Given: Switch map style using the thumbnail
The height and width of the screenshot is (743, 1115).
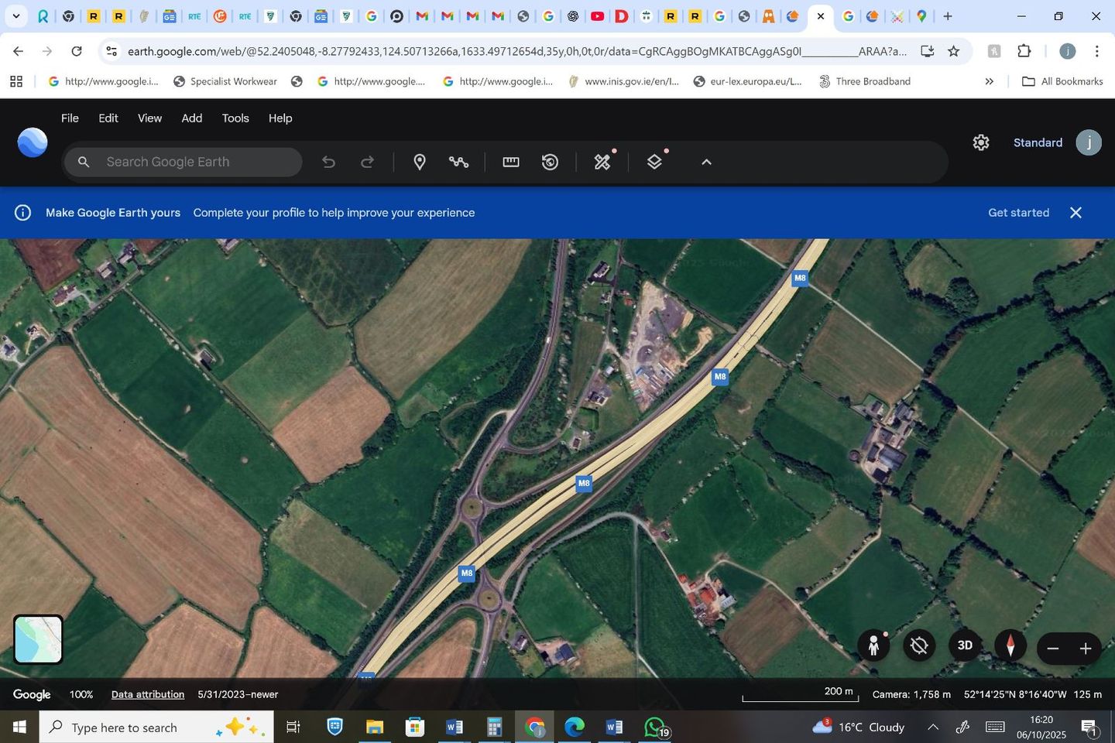Looking at the screenshot, I should click(x=38, y=639).
